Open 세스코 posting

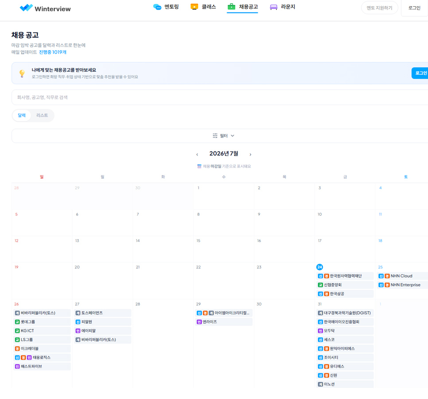click(345, 340)
